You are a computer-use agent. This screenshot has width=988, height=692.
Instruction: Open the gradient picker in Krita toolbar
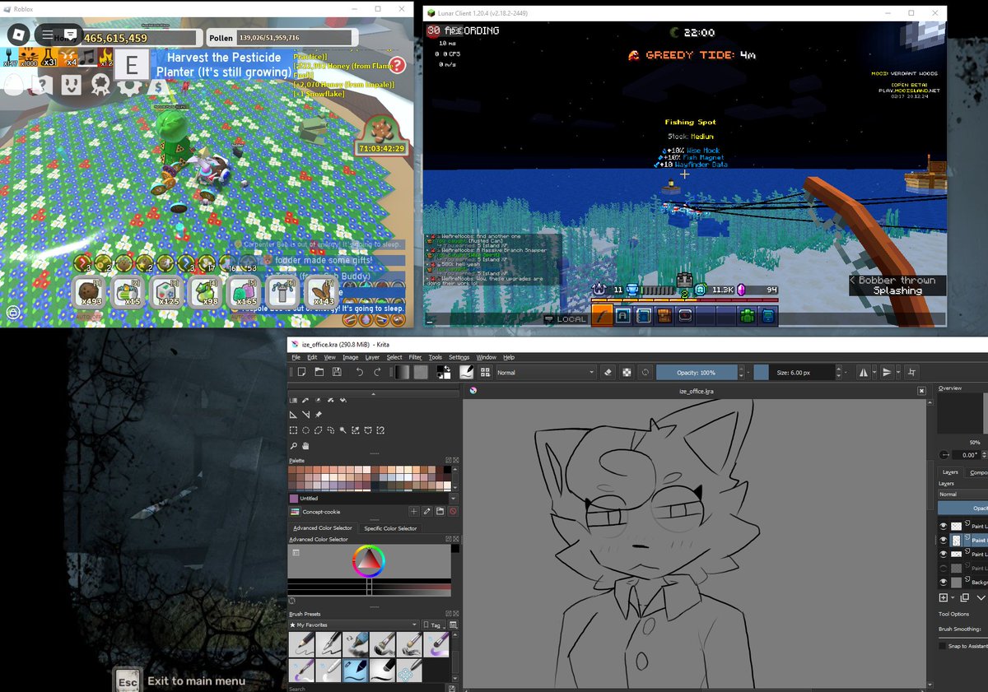click(403, 372)
